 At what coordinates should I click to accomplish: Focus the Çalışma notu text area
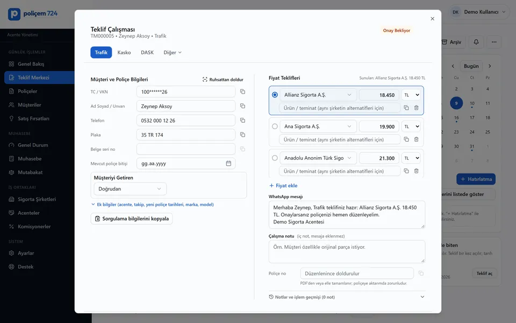pyautogui.click(x=347, y=251)
